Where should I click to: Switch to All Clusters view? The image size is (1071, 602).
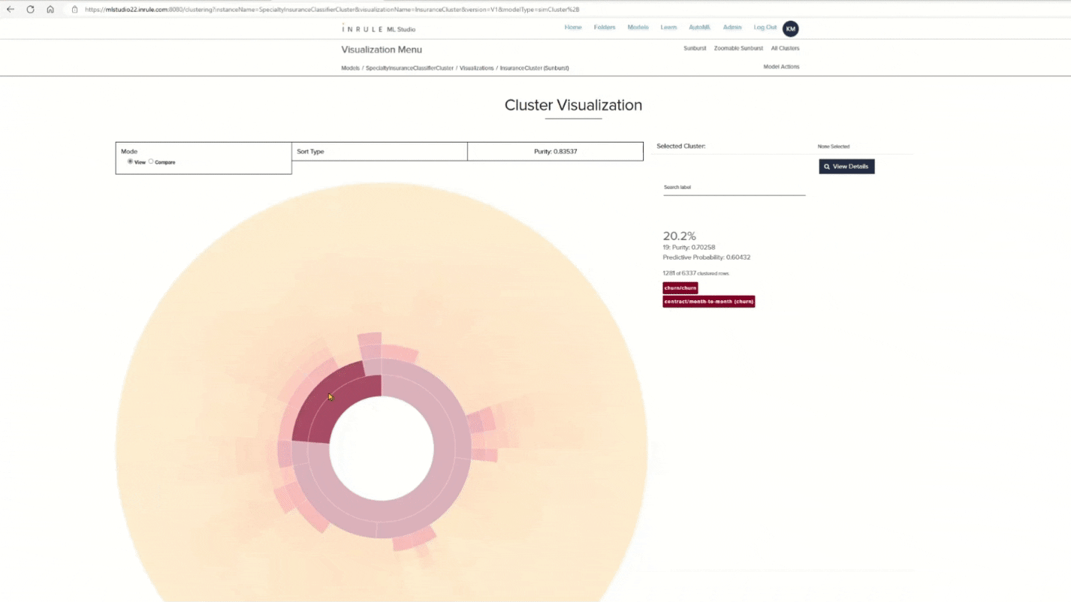785,48
